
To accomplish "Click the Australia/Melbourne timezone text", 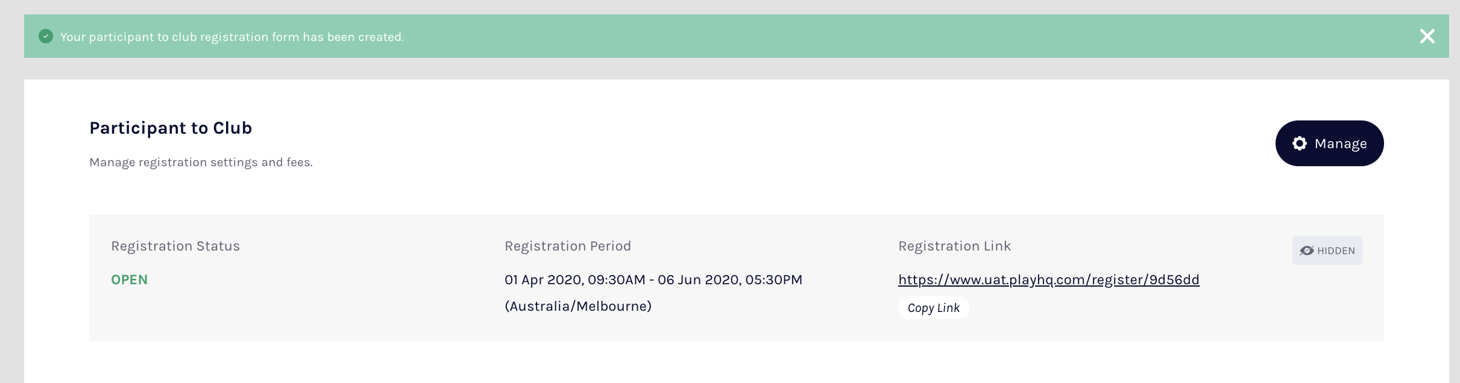I will (x=577, y=307).
